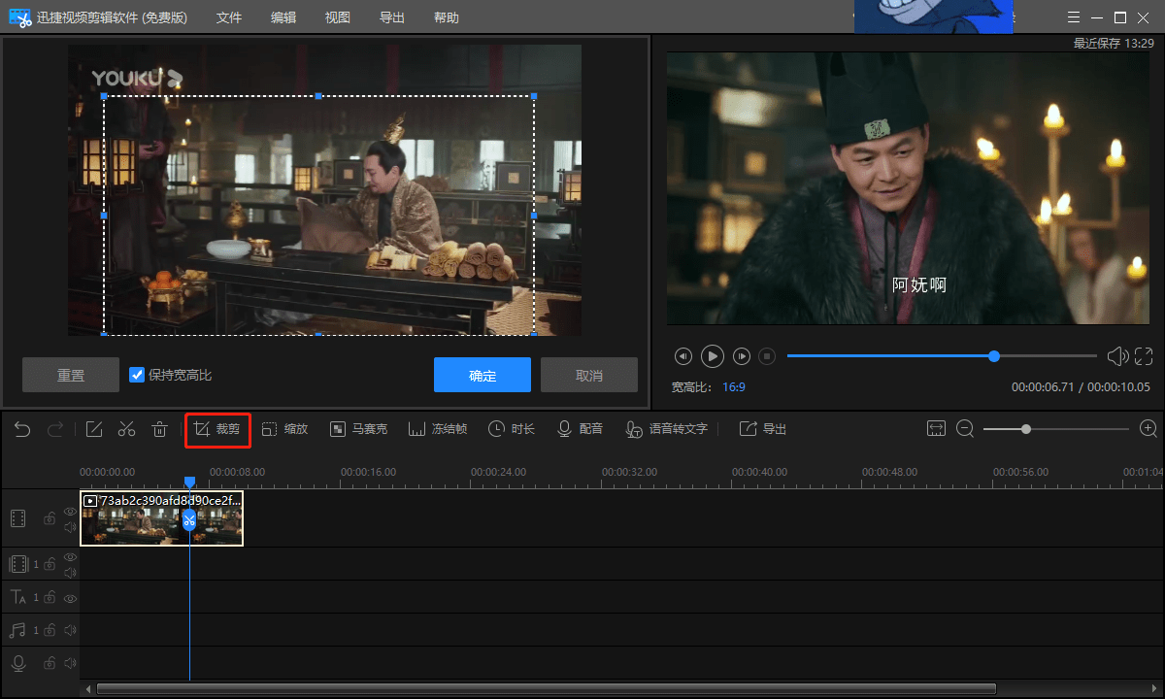Click the scissors split icon in toolbar
Image resolution: width=1165 pixels, height=699 pixels.
pyautogui.click(x=126, y=429)
